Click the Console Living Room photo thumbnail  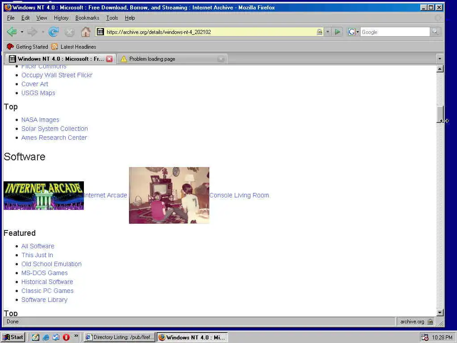click(169, 196)
